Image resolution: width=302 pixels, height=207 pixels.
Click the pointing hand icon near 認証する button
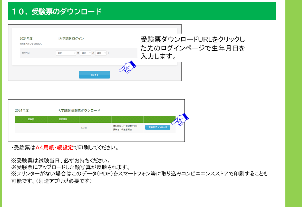127,67
